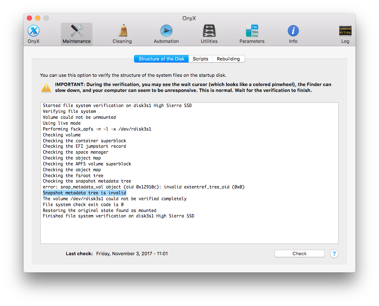
Task: Click 'Checking the EFI jumpstart record' line
Action: (x=84, y=146)
